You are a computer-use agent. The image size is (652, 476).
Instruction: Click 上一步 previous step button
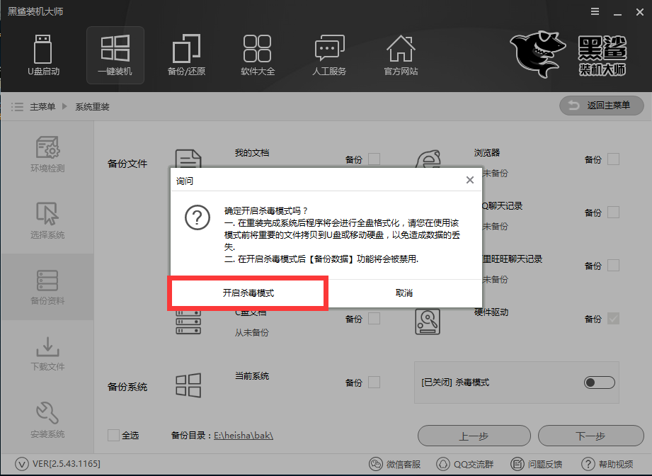(x=474, y=436)
